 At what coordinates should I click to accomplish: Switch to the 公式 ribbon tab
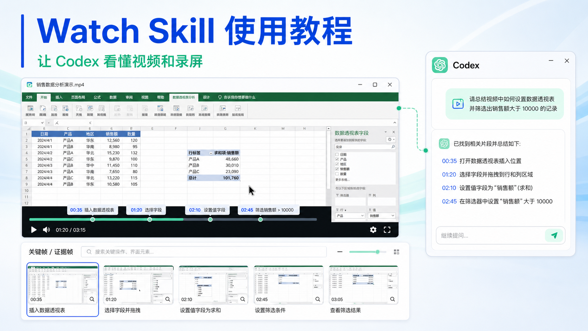point(97,97)
